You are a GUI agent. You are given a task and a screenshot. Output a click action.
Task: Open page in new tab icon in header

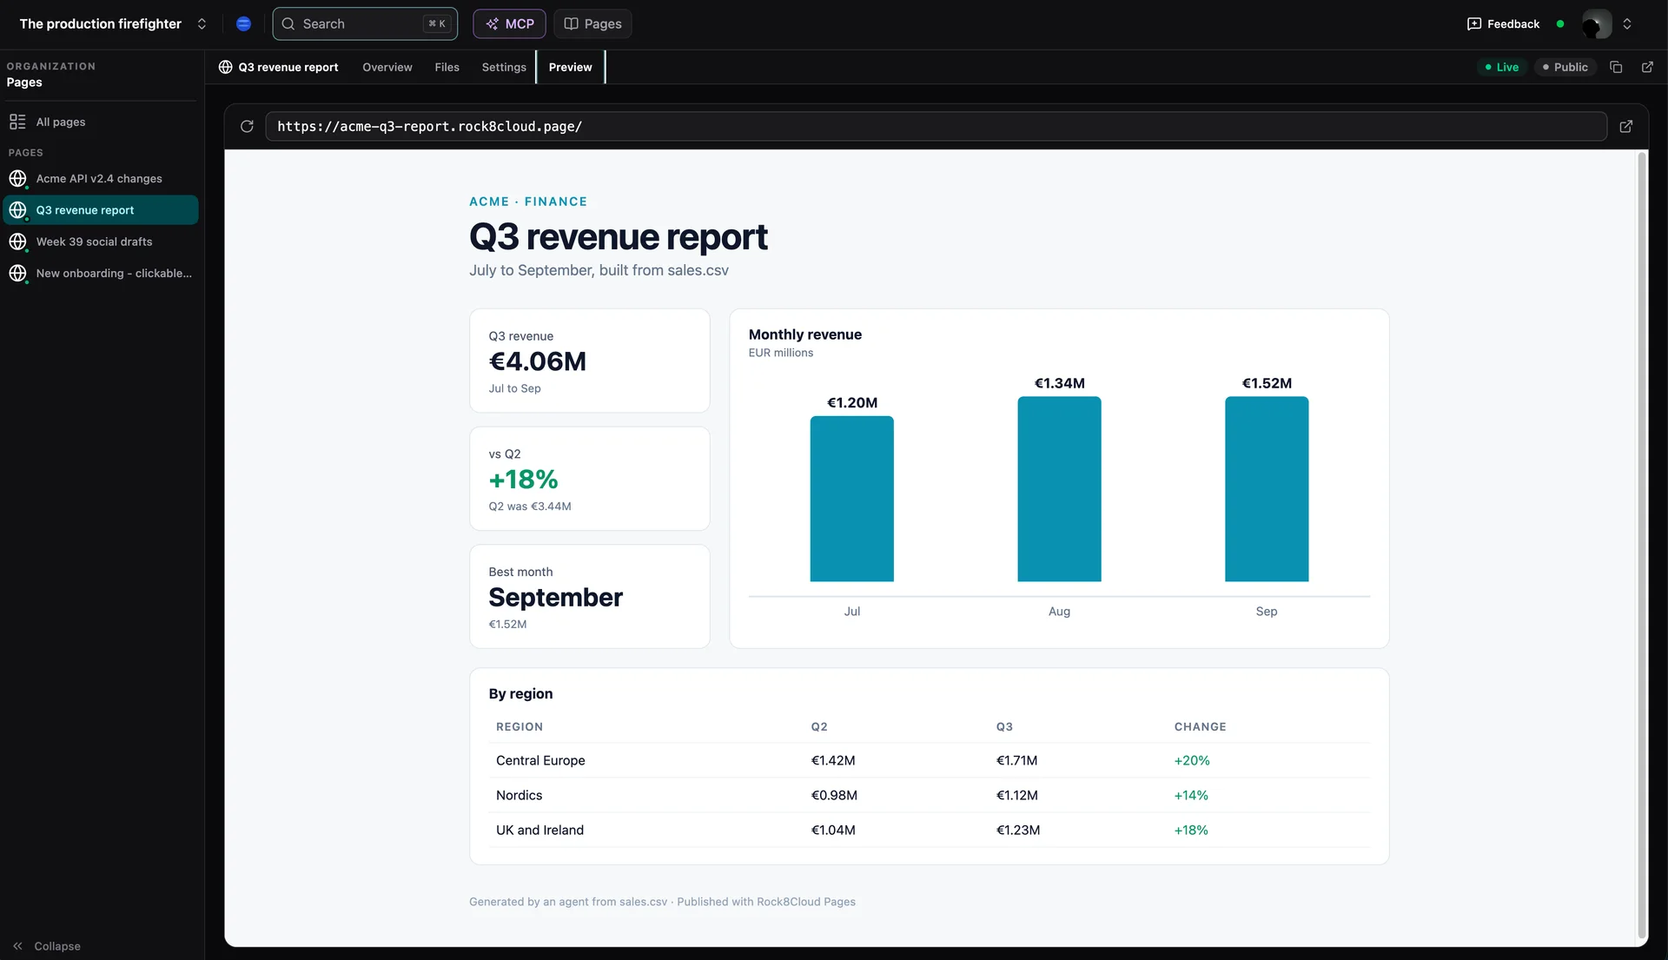pyautogui.click(x=1647, y=67)
